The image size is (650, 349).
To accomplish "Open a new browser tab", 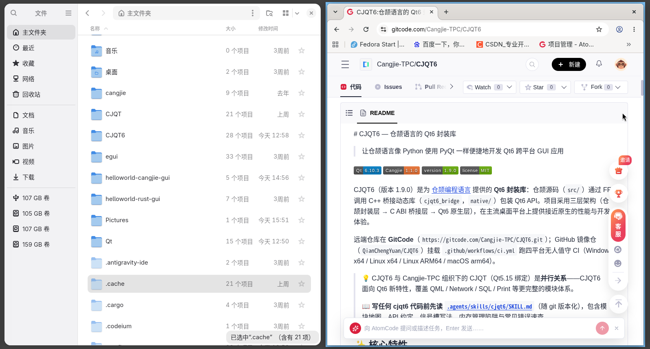I will point(446,12).
